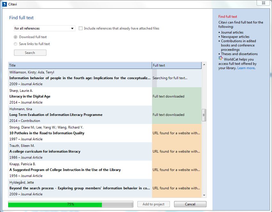Close the Citavi dialog window
Viewport: 272px width, 212px height.
[x=263, y=3]
